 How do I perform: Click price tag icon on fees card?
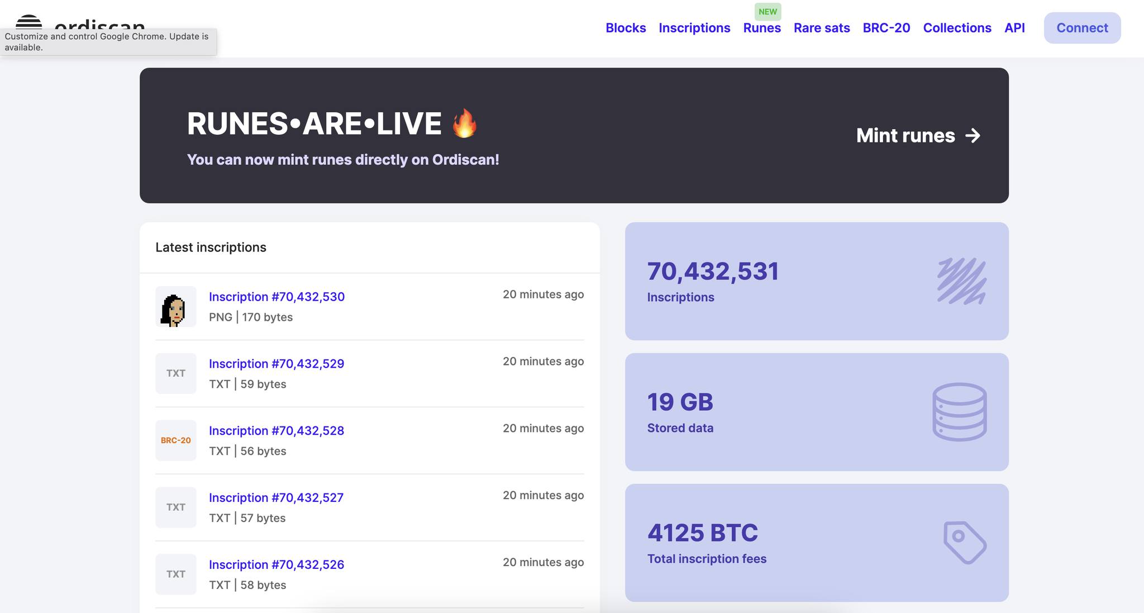click(965, 543)
